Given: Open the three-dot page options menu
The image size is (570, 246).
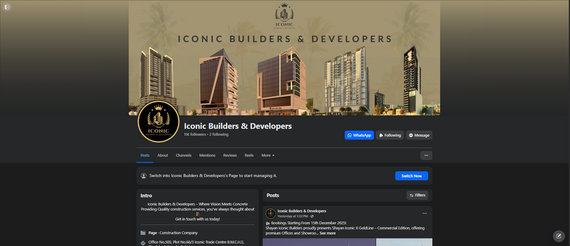Looking at the screenshot, I should (x=426, y=155).
